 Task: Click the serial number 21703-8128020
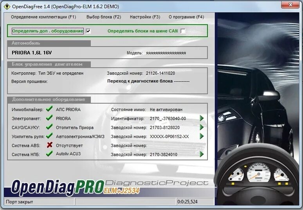click(x=165, y=127)
